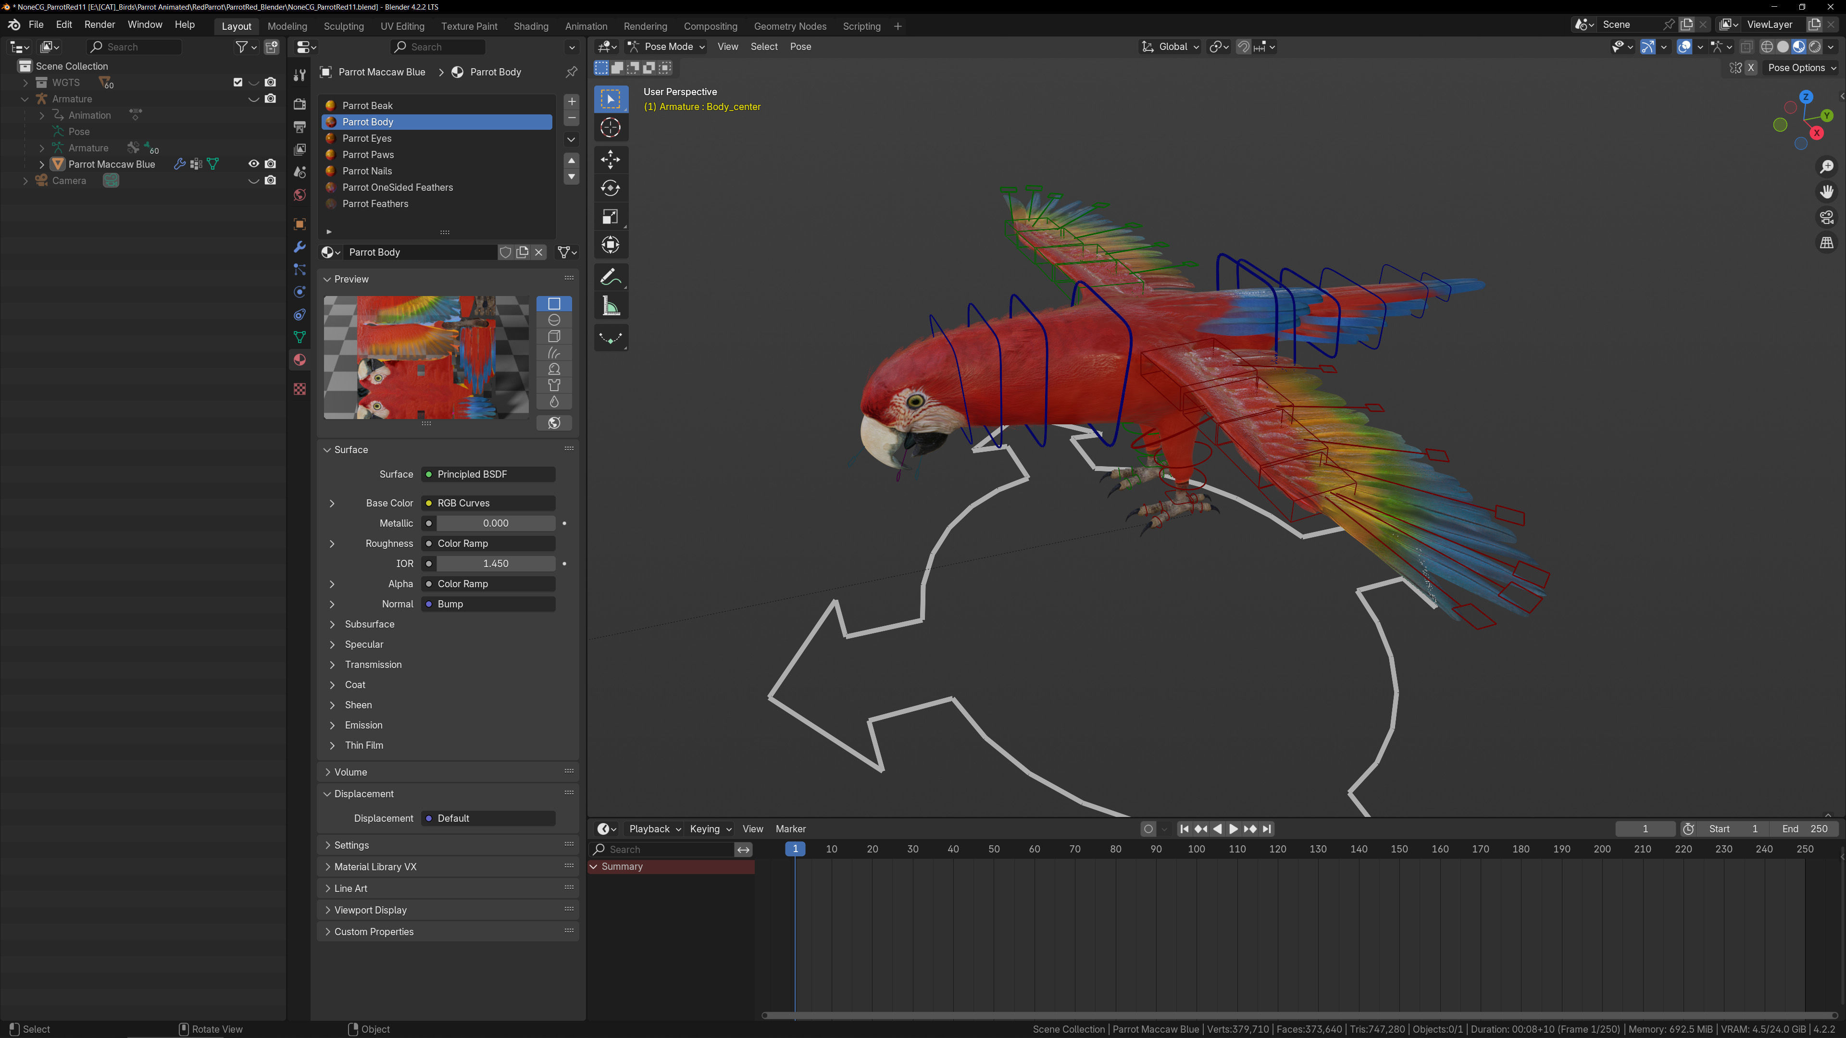
Task: Toggle Camera collection render visibility
Action: [x=270, y=181]
